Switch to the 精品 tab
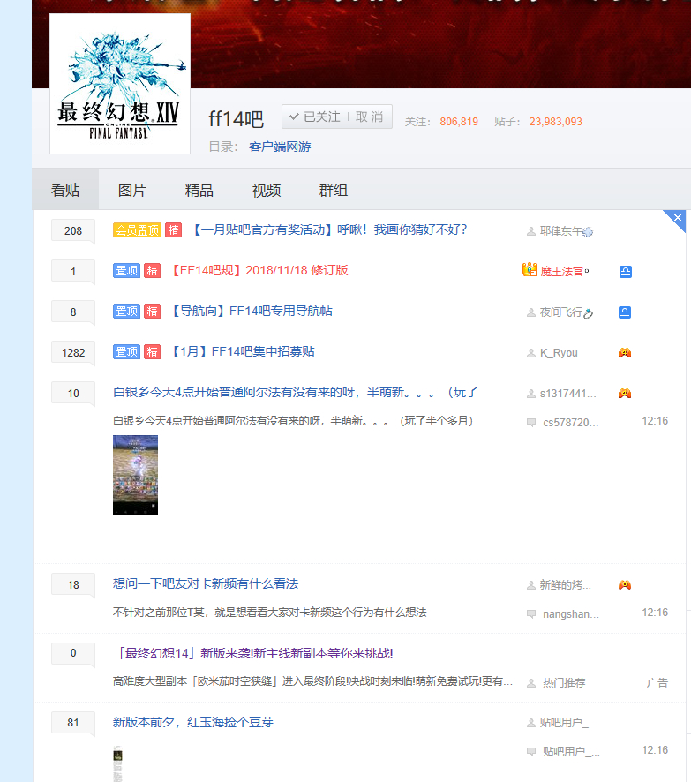Screen dimensions: 691x782 (199, 190)
